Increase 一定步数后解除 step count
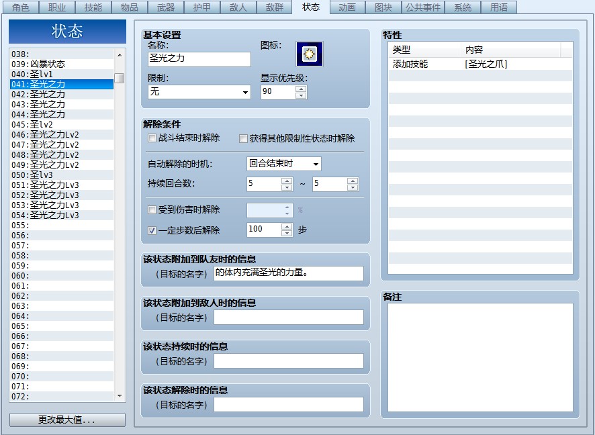This screenshot has width=595, height=435. pos(287,226)
